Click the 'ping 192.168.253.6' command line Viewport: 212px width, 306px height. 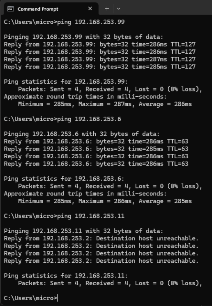pos(63,119)
